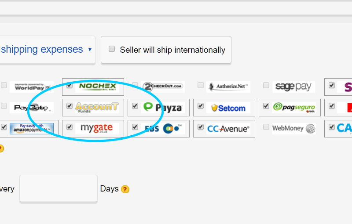Click the pagseguro logo
The height and width of the screenshot is (224, 352).
pos(294,108)
